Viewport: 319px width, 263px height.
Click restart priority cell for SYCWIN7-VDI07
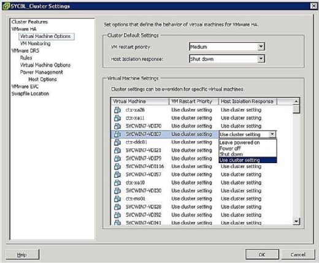tap(191, 134)
